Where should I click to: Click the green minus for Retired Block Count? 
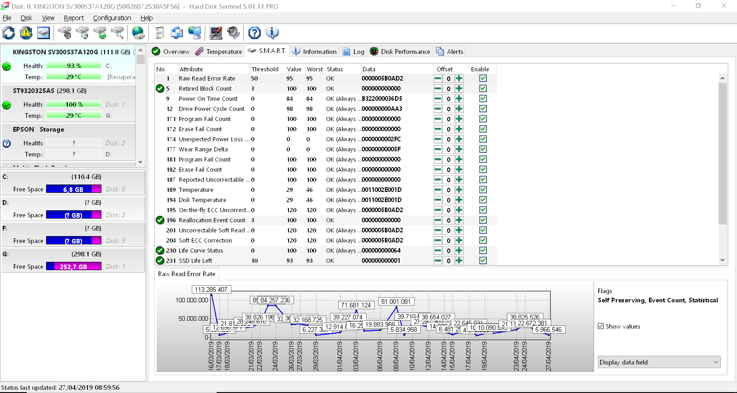[438, 88]
